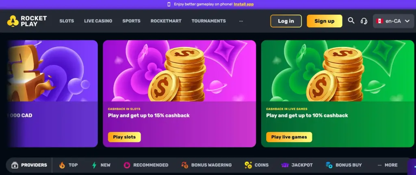This screenshot has height=175, width=416.
Task: Open live support headset icon
Action: click(364, 21)
